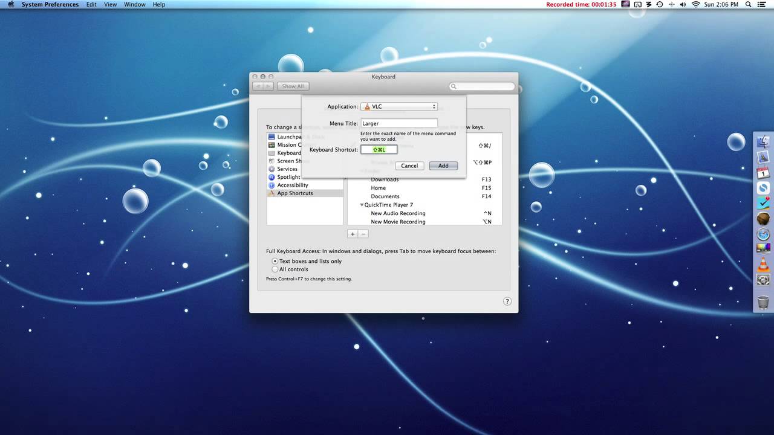Screen dimensions: 774x435
Task: Click the Add button
Action: click(x=443, y=166)
